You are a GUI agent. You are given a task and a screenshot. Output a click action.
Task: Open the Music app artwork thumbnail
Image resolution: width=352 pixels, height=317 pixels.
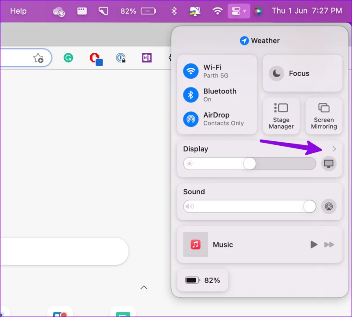[195, 244]
